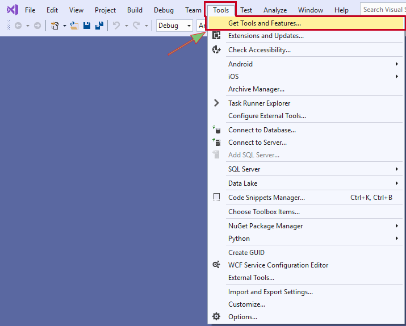Click the Save All toolbar icon
The height and width of the screenshot is (326, 406).
click(x=99, y=26)
